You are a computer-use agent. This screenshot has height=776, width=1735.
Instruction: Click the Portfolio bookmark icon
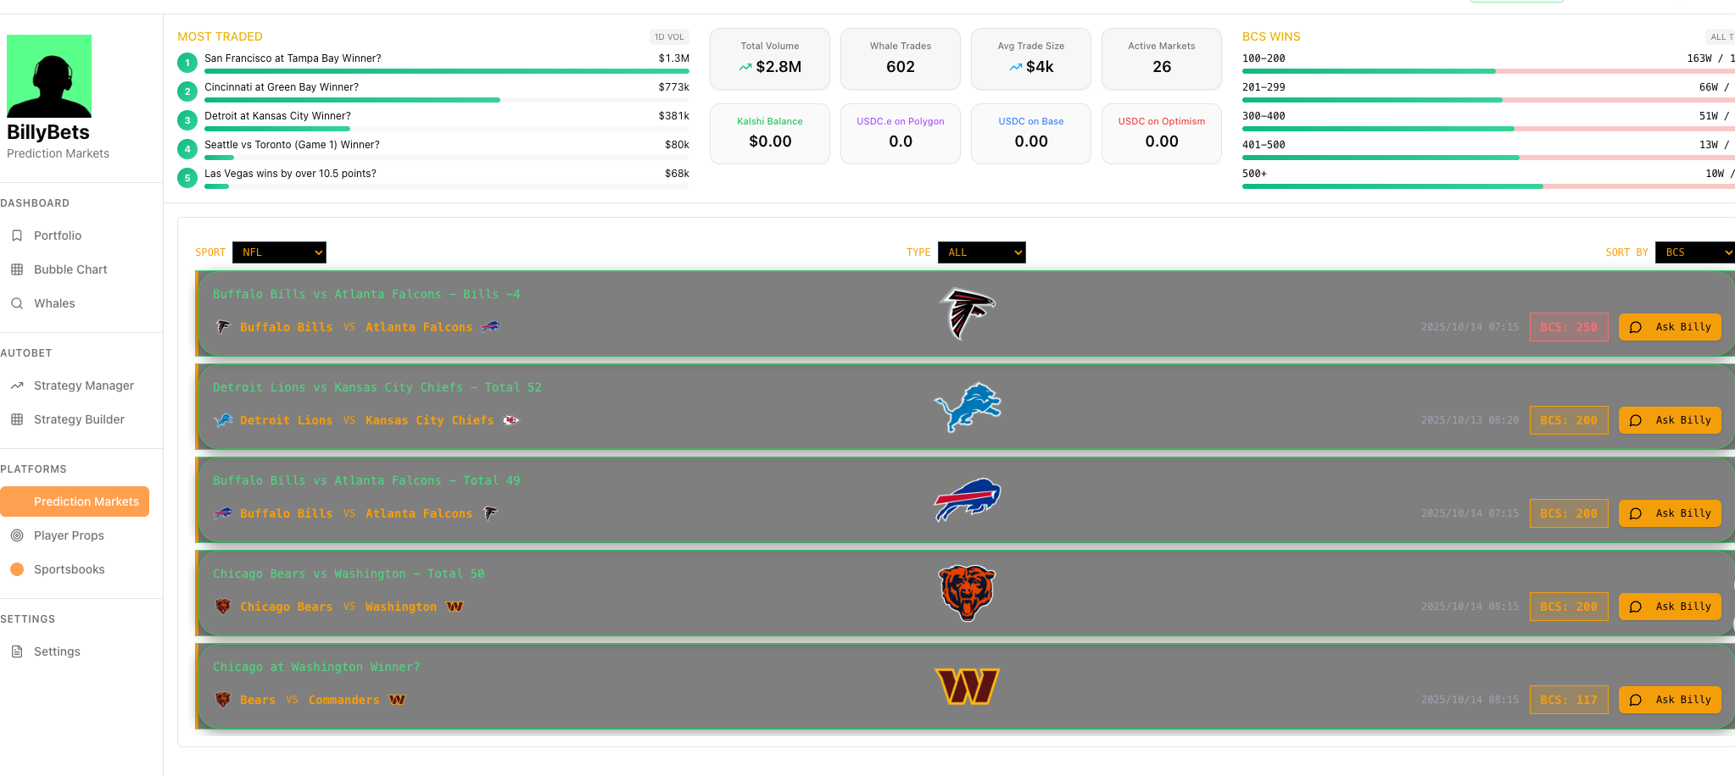point(17,236)
